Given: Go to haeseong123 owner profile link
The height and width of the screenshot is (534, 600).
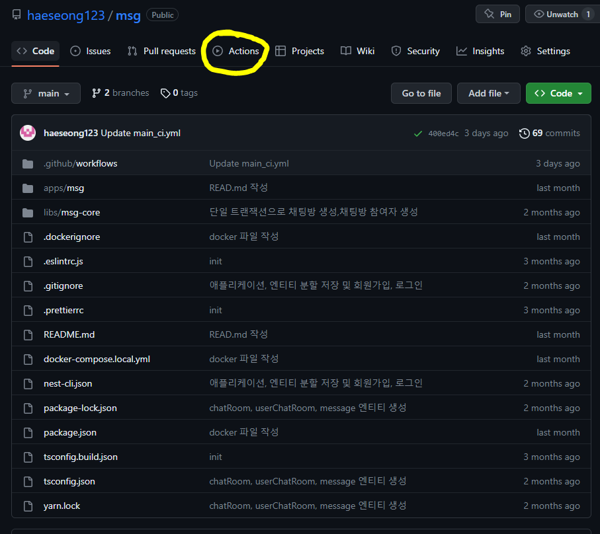Looking at the screenshot, I should (65, 16).
